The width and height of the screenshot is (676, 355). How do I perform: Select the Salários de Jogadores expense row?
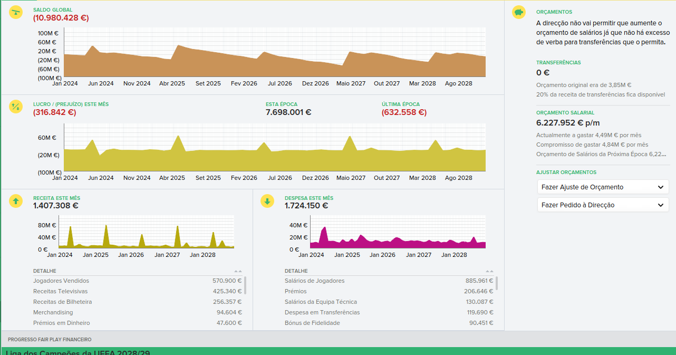tap(389, 281)
